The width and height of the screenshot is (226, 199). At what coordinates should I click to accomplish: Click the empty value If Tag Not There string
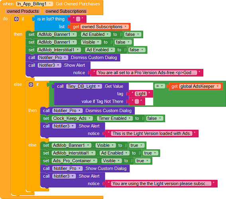(137, 101)
